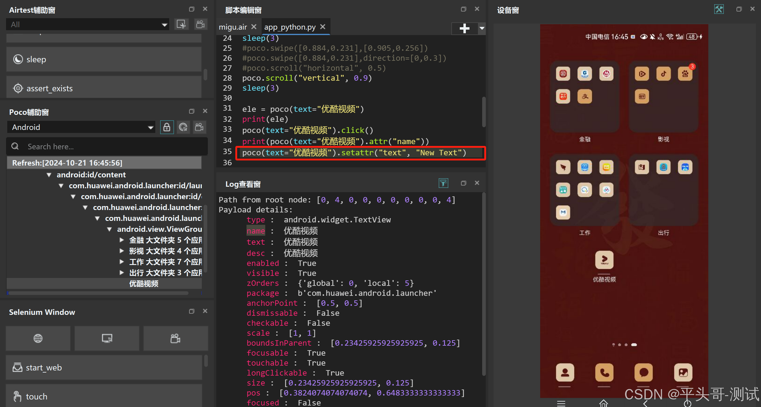Click Selenium record camera icon
Screen dimensions: 761x407
click(176, 338)
